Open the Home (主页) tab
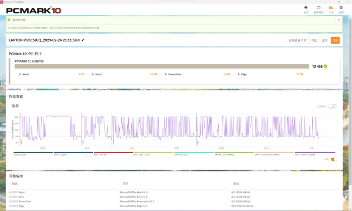This screenshot has width=352, height=211. point(306,10)
